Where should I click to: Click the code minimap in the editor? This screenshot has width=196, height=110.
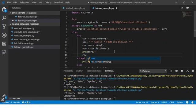(x=187, y=14)
